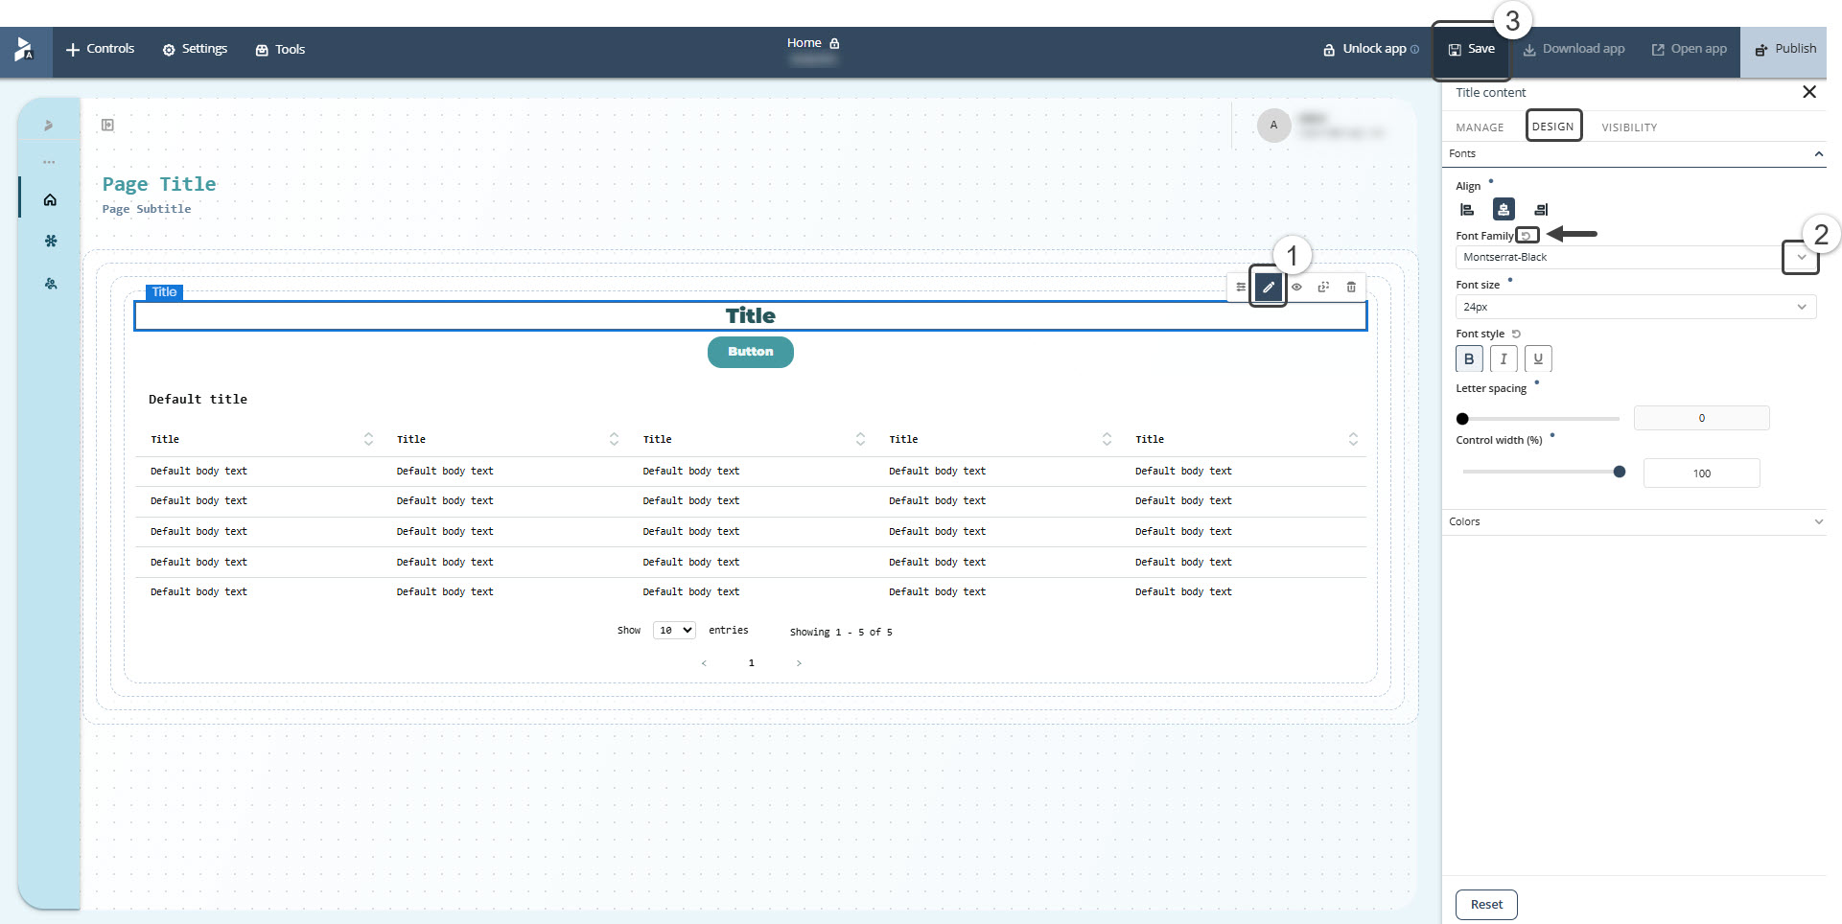The width and height of the screenshot is (1842, 924).
Task: Switch to the MANAGE tab
Action: (x=1480, y=127)
